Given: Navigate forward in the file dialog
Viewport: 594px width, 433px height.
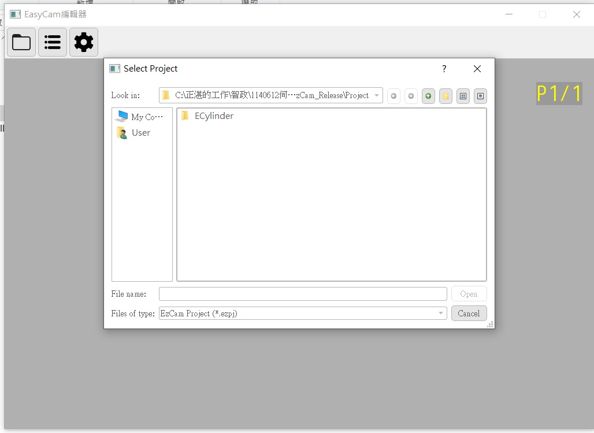Looking at the screenshot, I should pyautogui.click(x=411, y=96).
